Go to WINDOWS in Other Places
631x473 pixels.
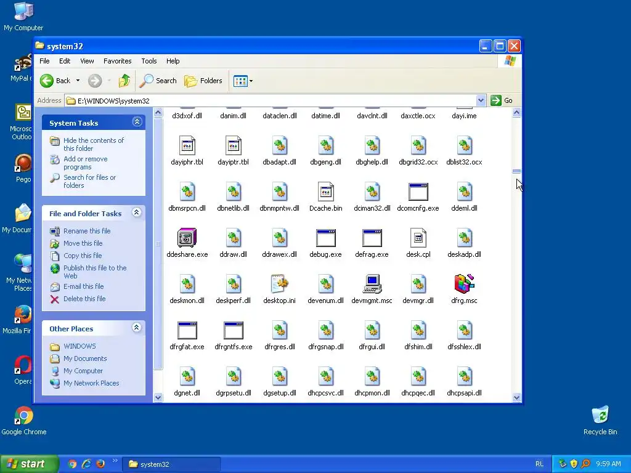79,346
